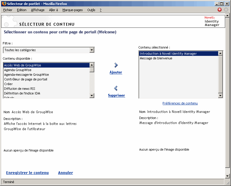Select Accès Web de GroupWise entry
This screenshot has height=186, width=231.
point(46,65)
